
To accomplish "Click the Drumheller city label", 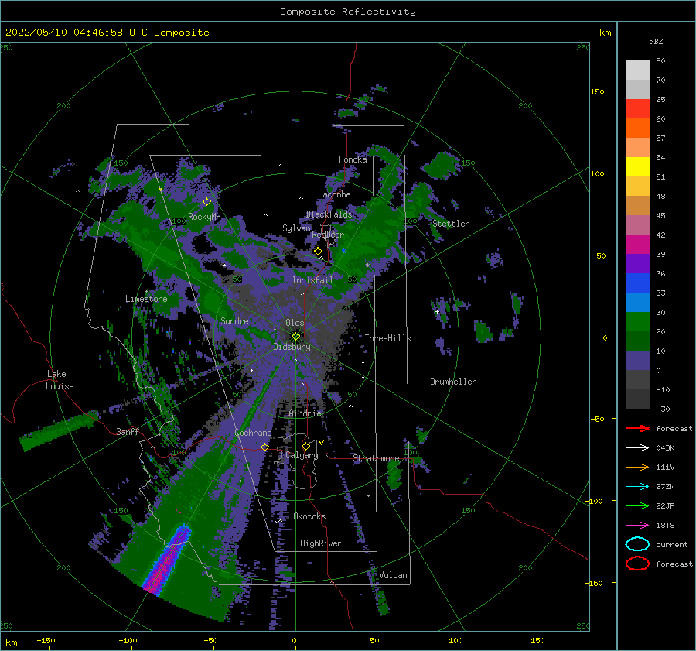I will 453,382.
